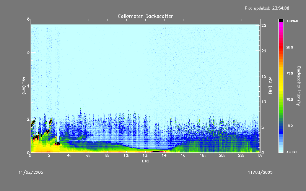Click the '6' km tick label
The width and height of the screenshot is (306, 191).
pyautogui.click(x=28, y=52)
